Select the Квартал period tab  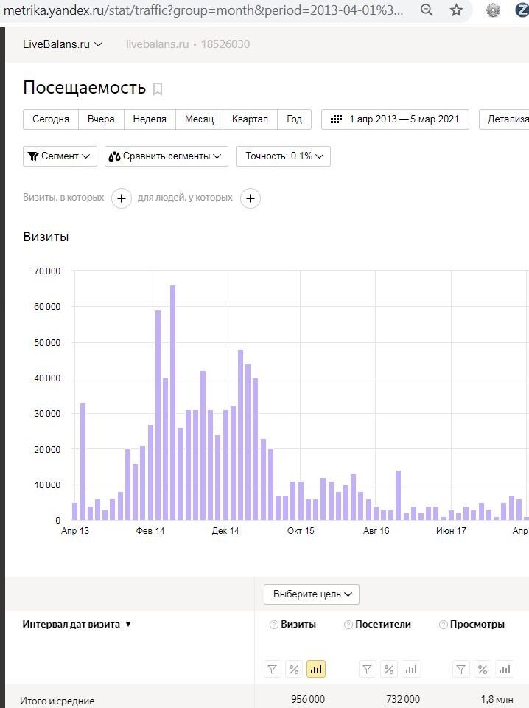pos(250,119)
